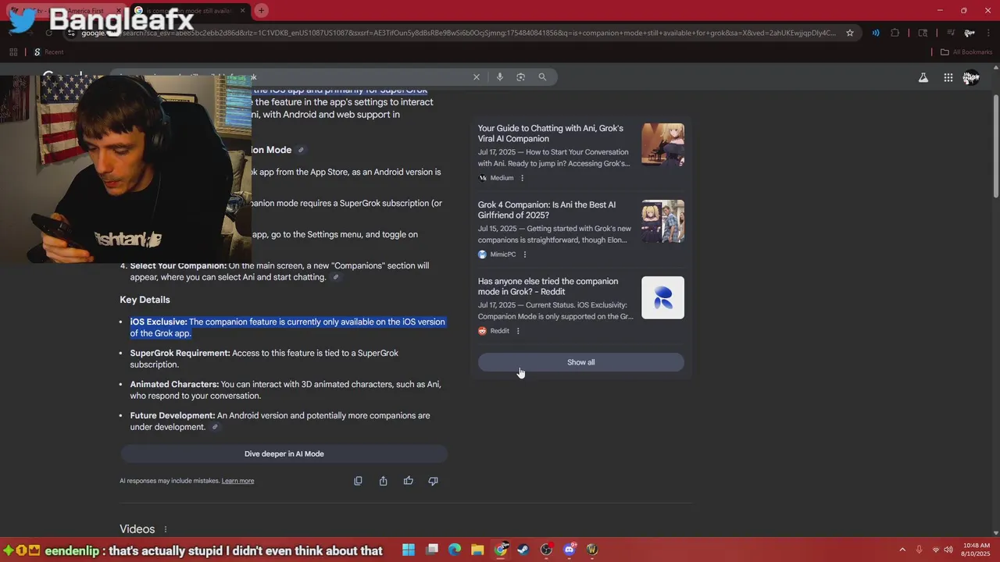The image size is (1000, 562).
Task: Start voice search with the microphone icon
Action: tap(499, 77)
